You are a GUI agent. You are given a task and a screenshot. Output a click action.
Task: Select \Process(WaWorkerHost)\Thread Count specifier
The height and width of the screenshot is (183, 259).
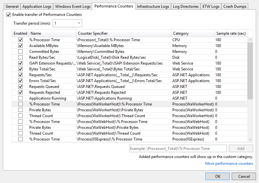click(111, 116)
